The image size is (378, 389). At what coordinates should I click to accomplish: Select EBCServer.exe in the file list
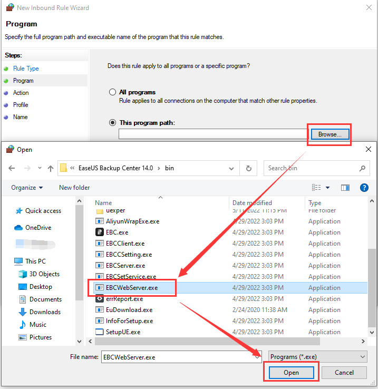pyautogui.click(x=125, y=266)
